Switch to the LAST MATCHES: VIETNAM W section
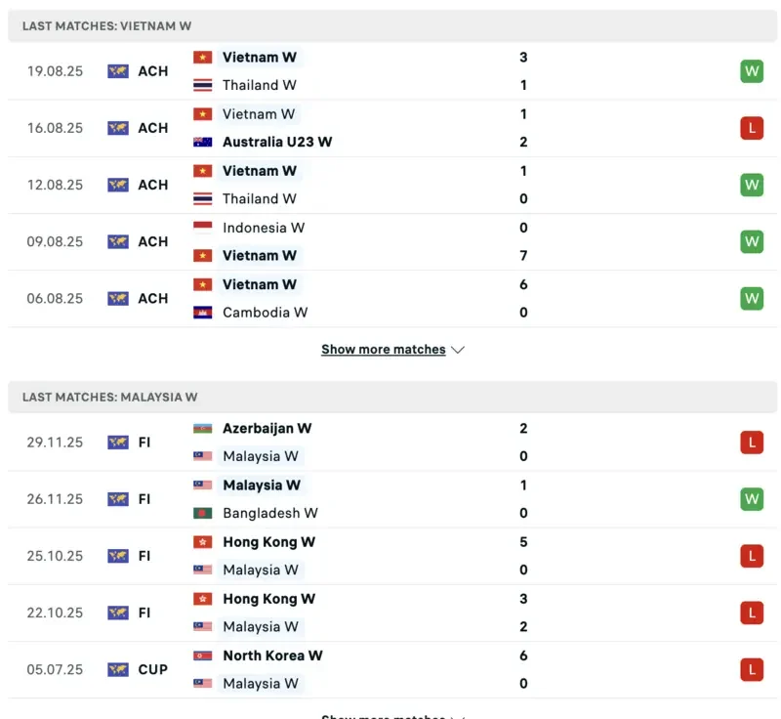The image size is (781, 719). click(110, 26)
